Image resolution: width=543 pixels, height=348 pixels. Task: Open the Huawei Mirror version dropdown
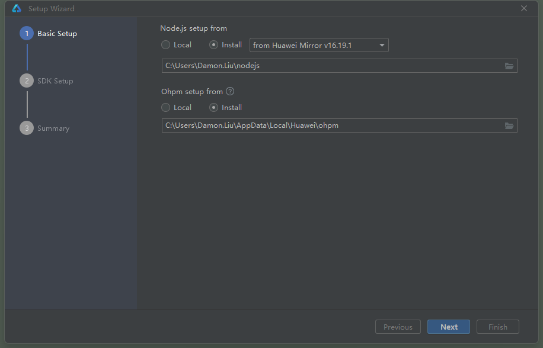(314, 46)
